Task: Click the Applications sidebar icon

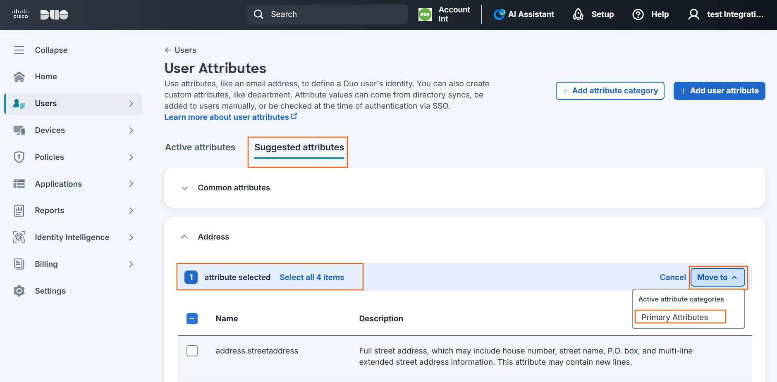Action: pyautogui.click(x=19, y=184)
